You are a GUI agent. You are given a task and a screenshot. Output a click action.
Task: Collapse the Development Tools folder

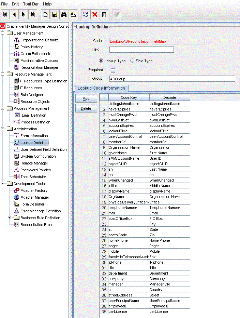click(x=3, y=184)
